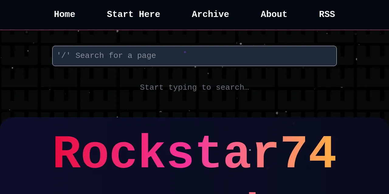Select the word Start in Start Here
This screenshot has width=389, height=194.
(x=120, y=14)
